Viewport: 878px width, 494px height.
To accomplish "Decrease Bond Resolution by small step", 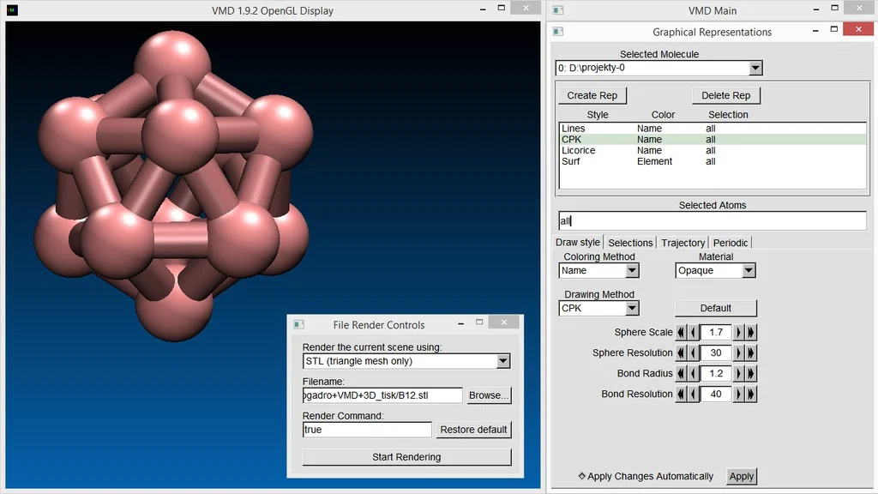I will pos(693,395).
